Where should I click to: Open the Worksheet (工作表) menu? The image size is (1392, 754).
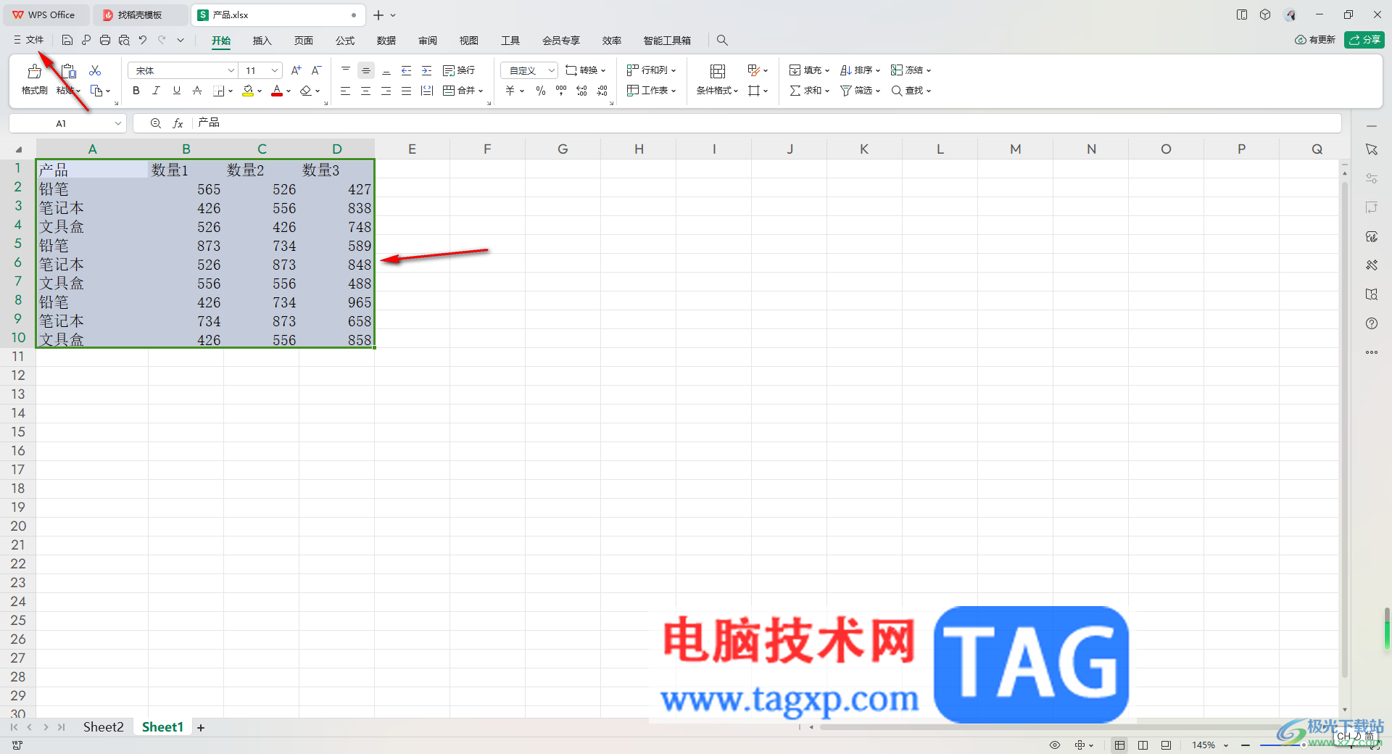click(651, 91)
